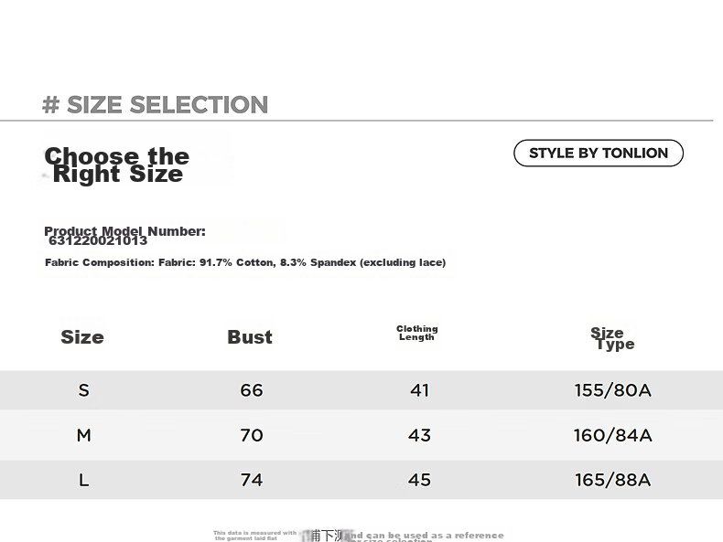Click the Fabric Composition text line

245,262
